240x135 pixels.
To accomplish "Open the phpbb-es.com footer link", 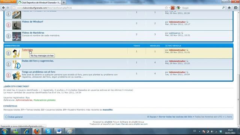I will pos(141,124).
